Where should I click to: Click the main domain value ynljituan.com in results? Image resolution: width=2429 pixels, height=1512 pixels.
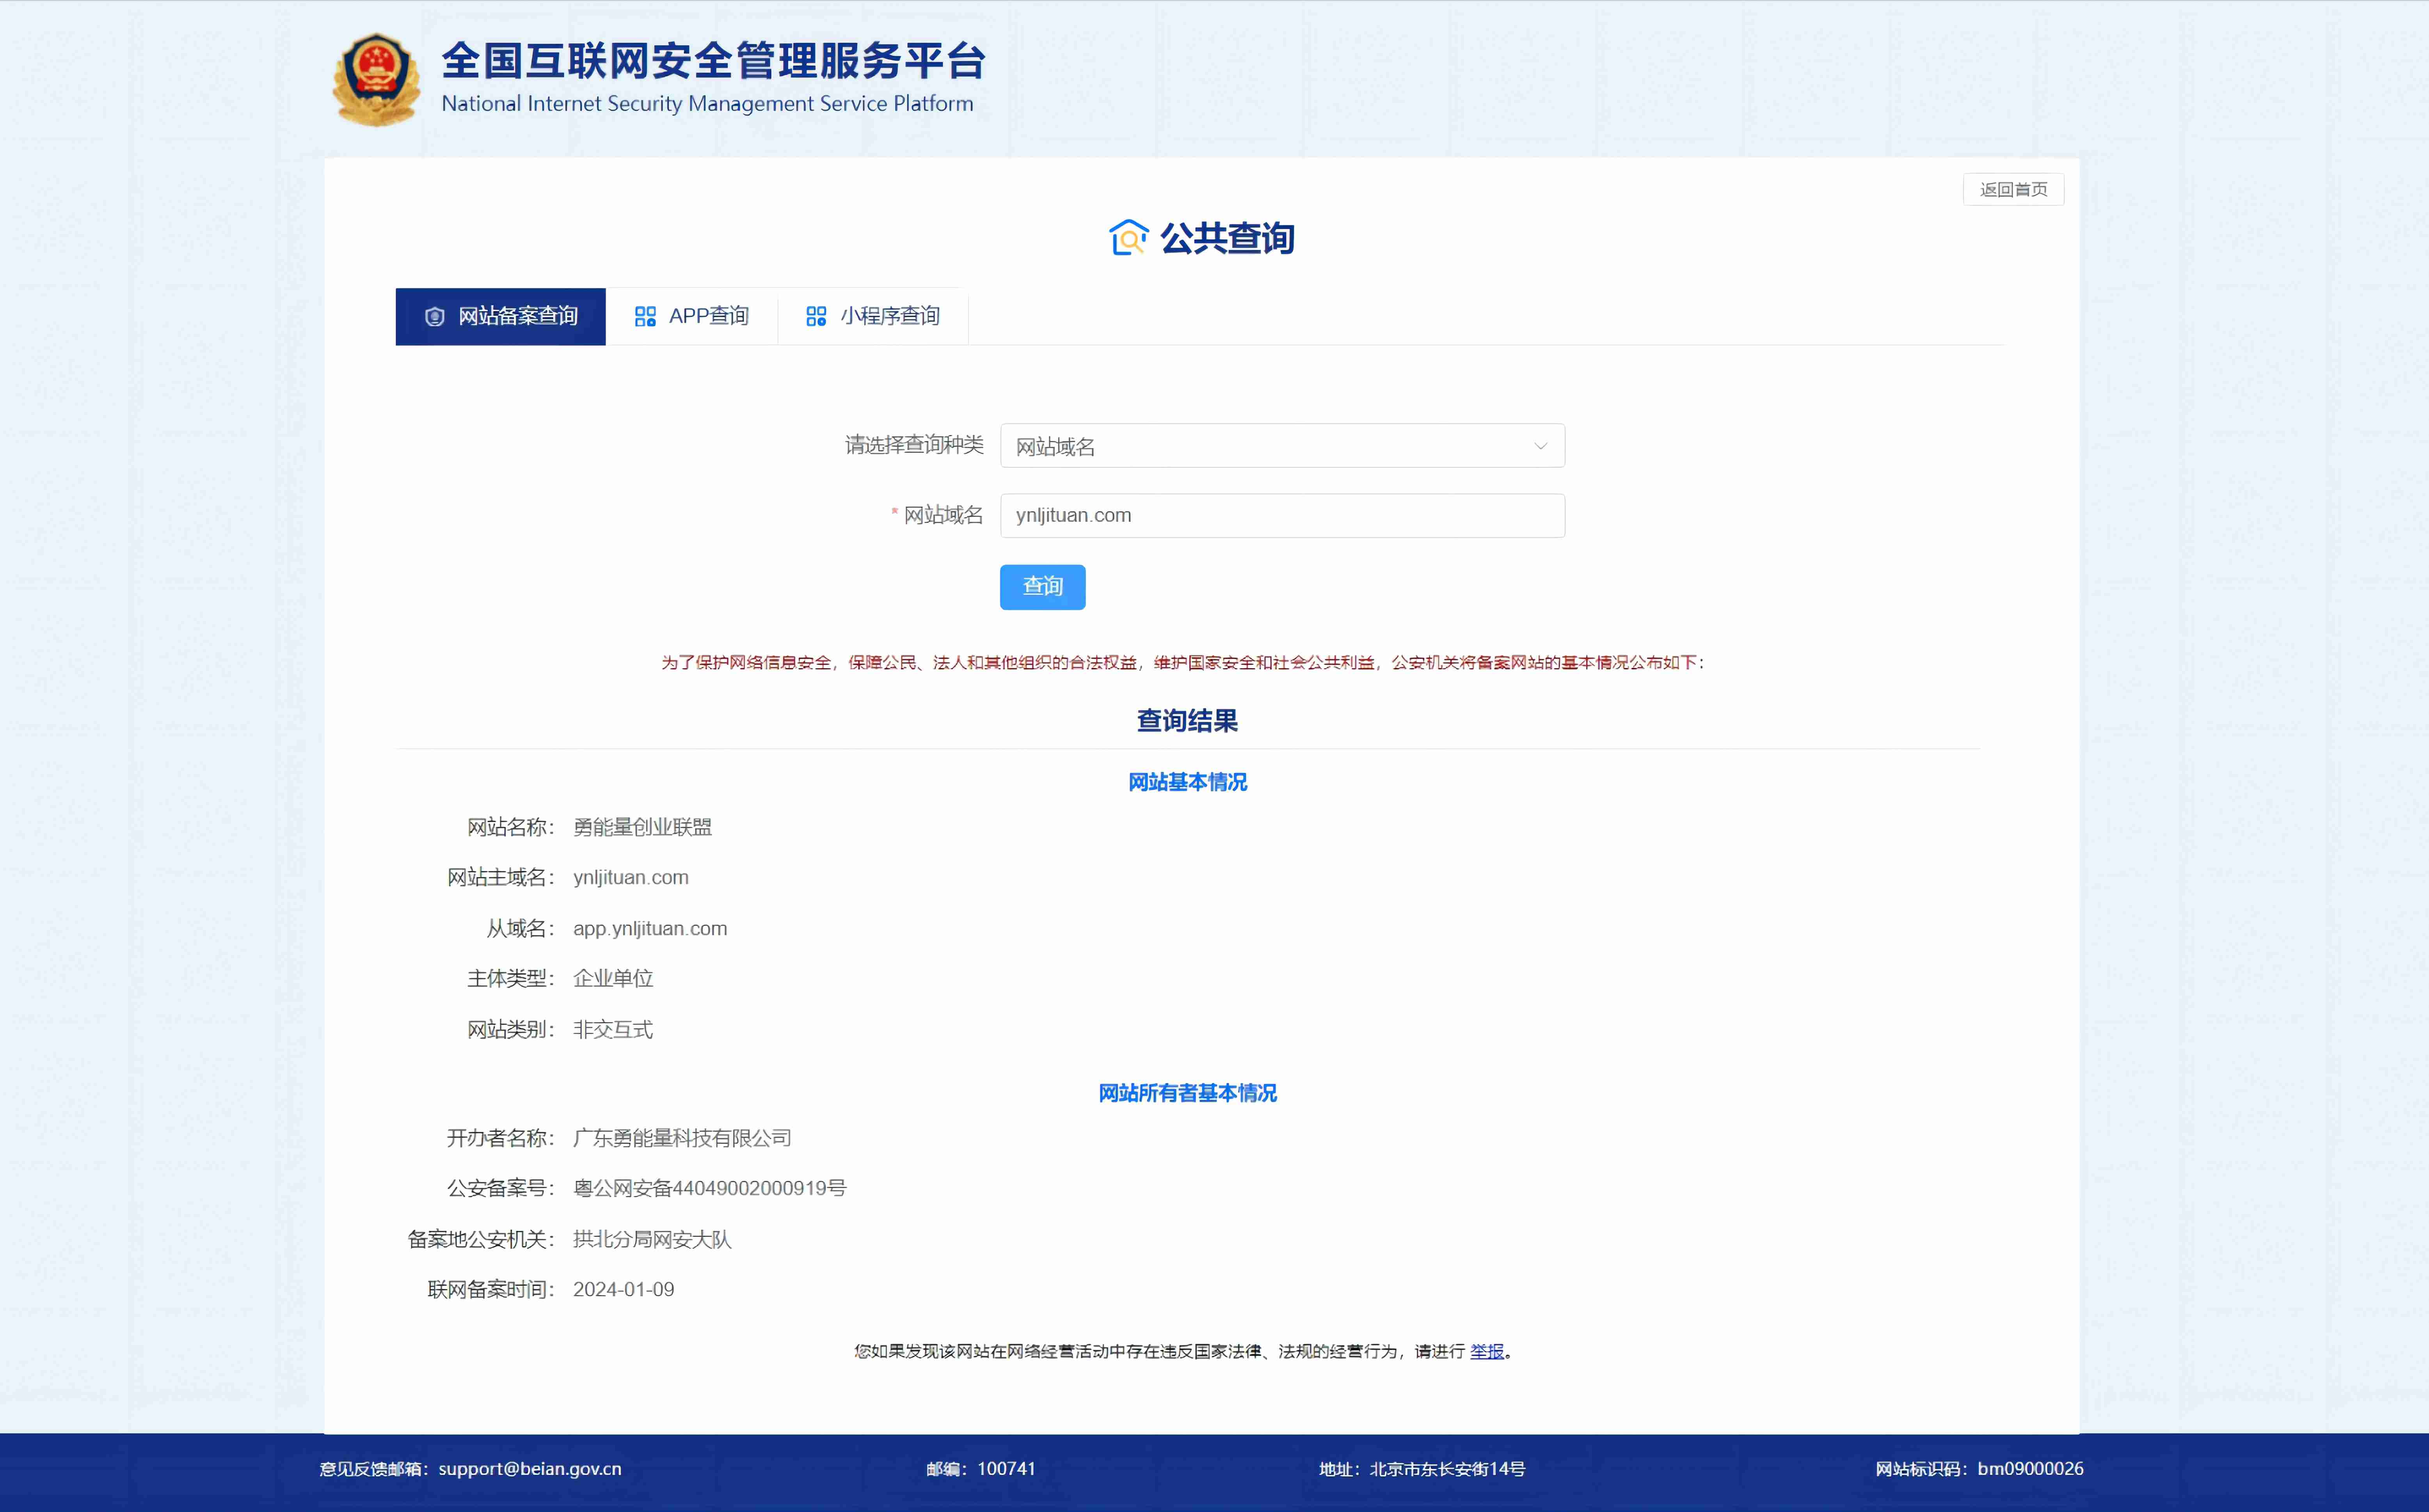click(x=630, y=877)
